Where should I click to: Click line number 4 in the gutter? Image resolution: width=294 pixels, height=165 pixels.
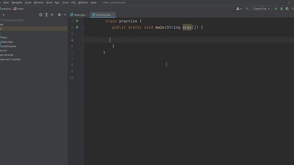(72, 40)
